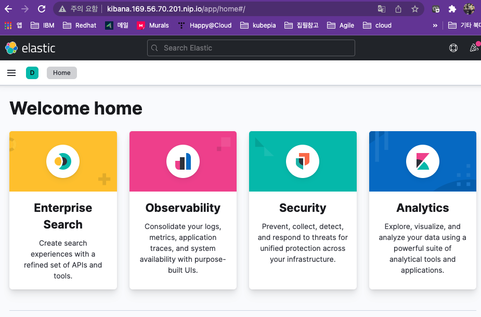This screenshot has width=481, height=317.
Task: Open the Analytics card title
Action: (422, 208)
